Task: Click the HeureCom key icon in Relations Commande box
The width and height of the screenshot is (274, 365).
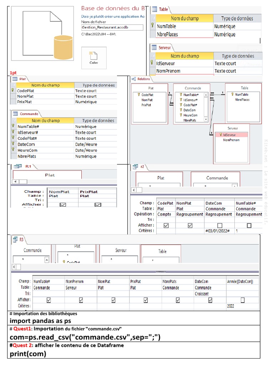Action: (181, 115)
